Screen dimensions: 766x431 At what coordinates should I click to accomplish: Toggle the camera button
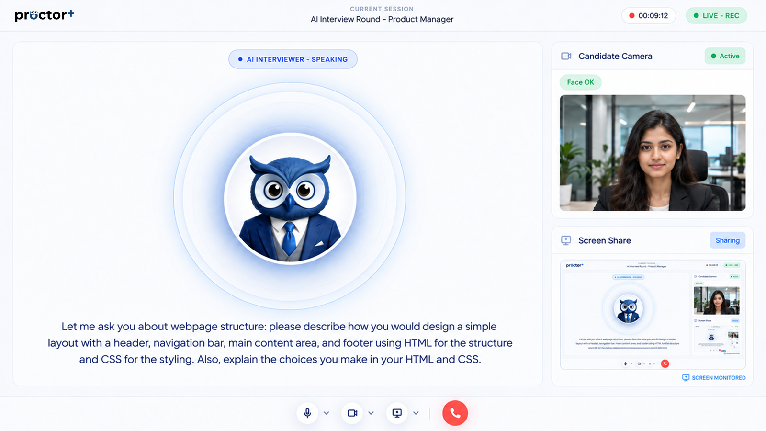tap(352, 413)
